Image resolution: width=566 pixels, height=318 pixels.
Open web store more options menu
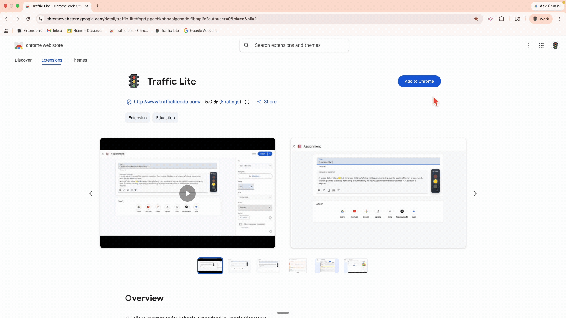(x=529, y=45)
